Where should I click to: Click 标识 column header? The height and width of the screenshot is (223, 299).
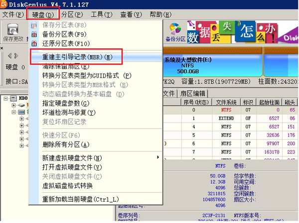click(248, 102)
